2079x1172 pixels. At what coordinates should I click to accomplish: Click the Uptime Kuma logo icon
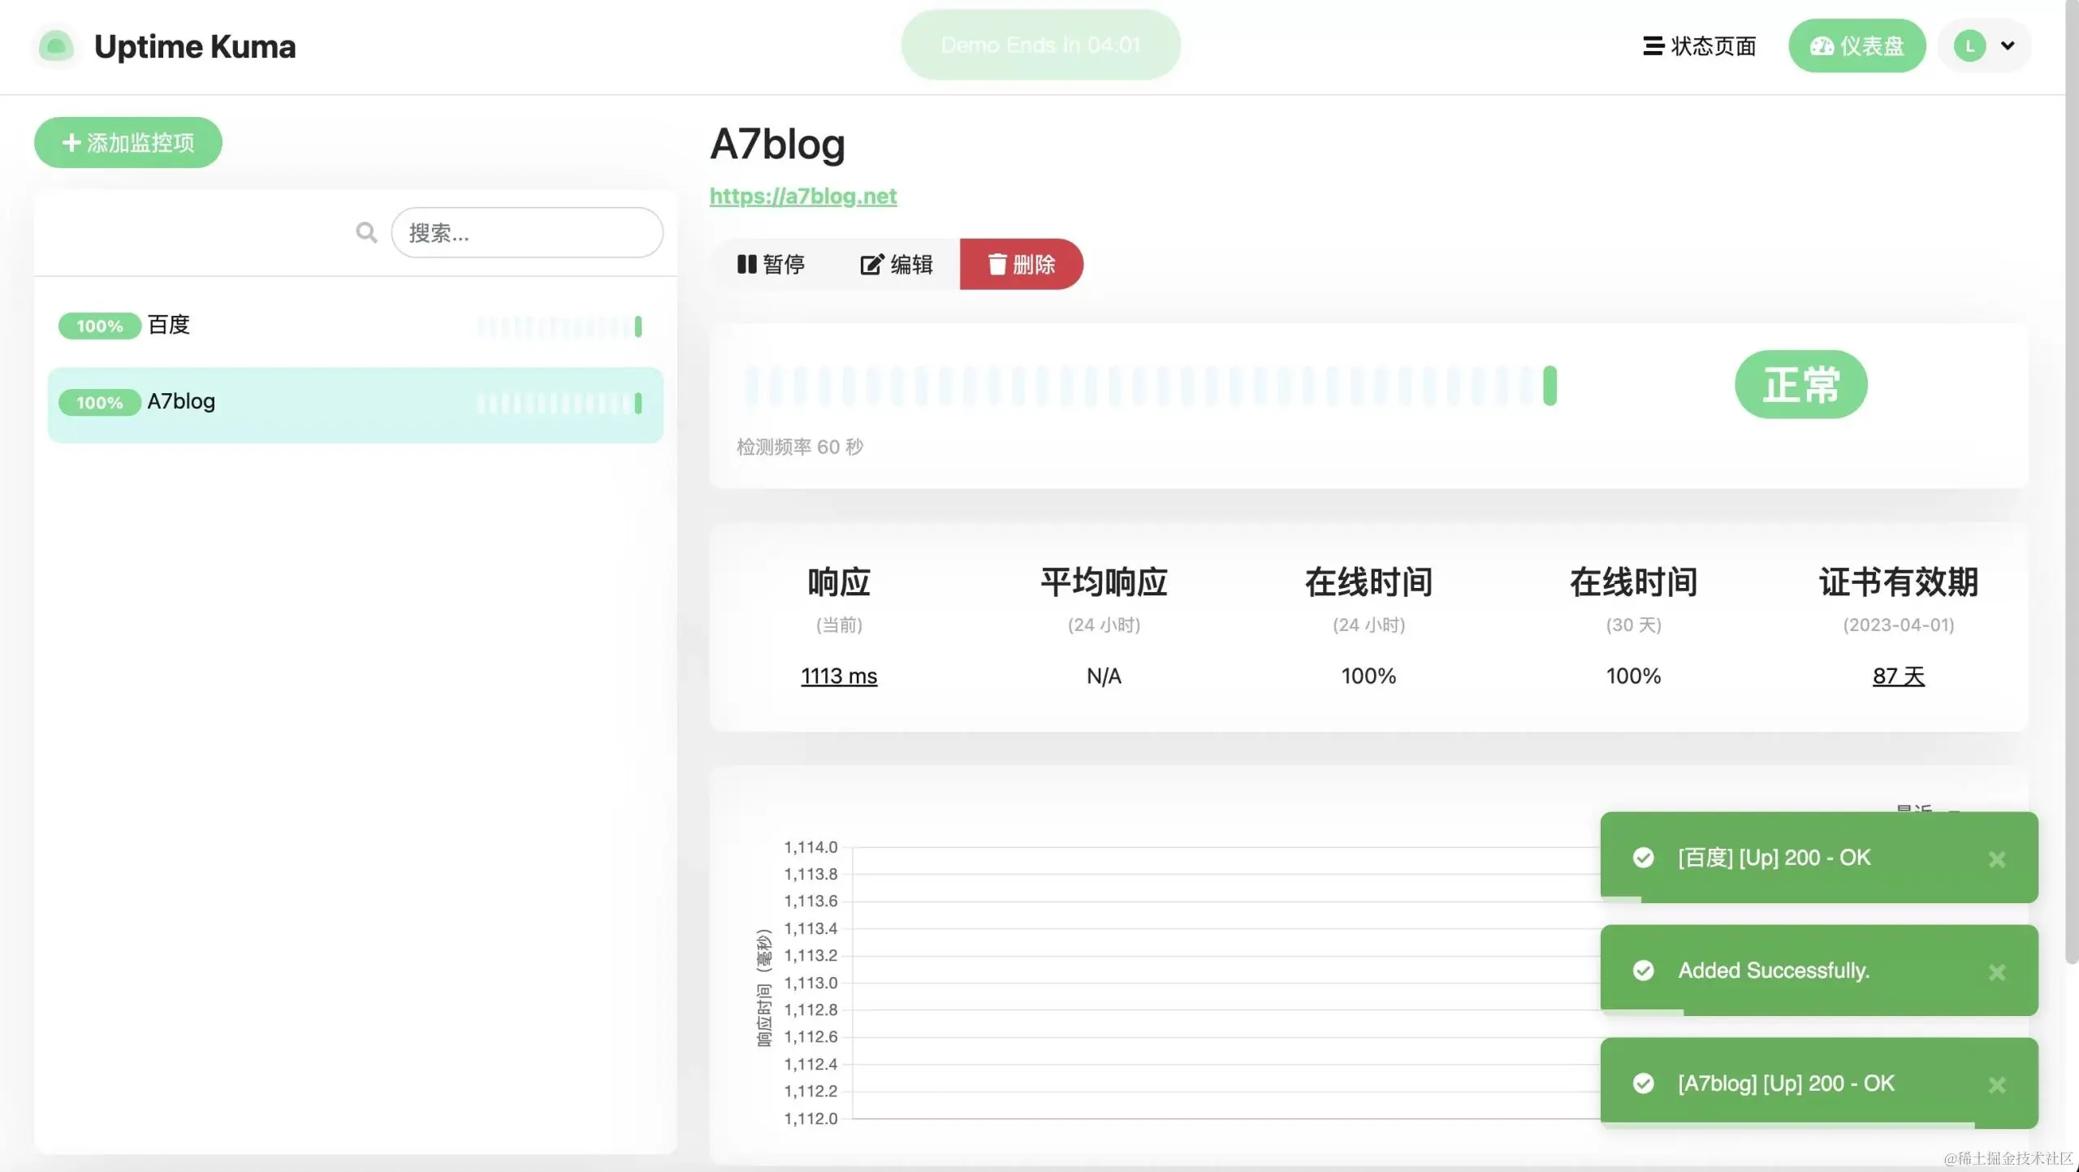coord(55,46)
